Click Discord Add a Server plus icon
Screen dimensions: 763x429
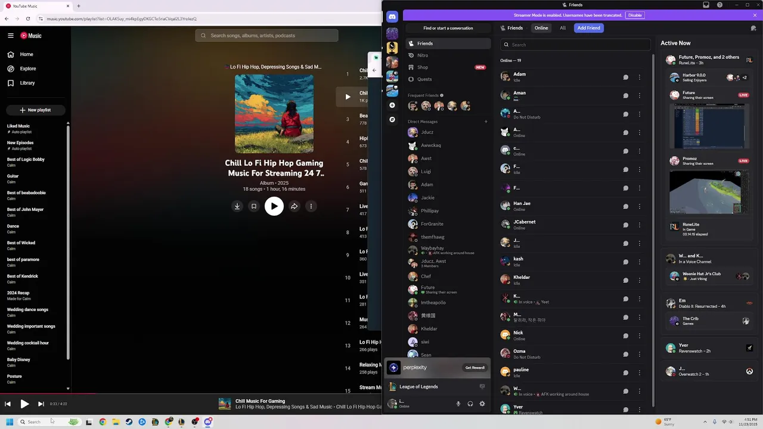[392, 105]
